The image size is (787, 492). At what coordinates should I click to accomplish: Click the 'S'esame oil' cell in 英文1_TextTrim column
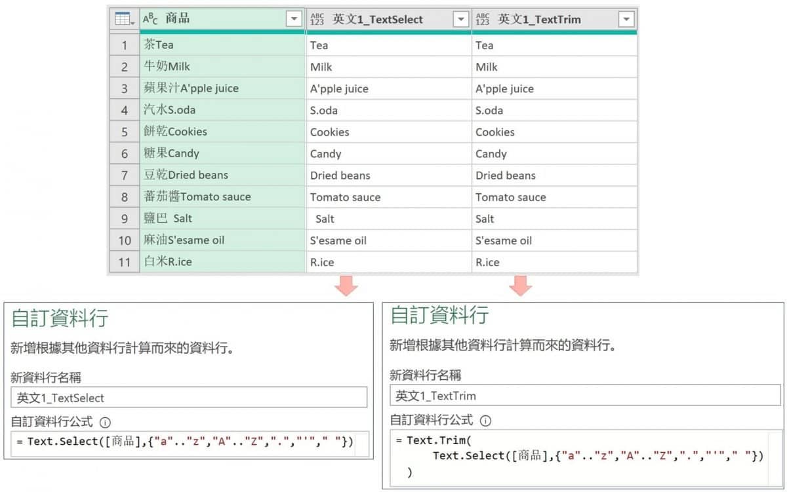pos(554,240)
